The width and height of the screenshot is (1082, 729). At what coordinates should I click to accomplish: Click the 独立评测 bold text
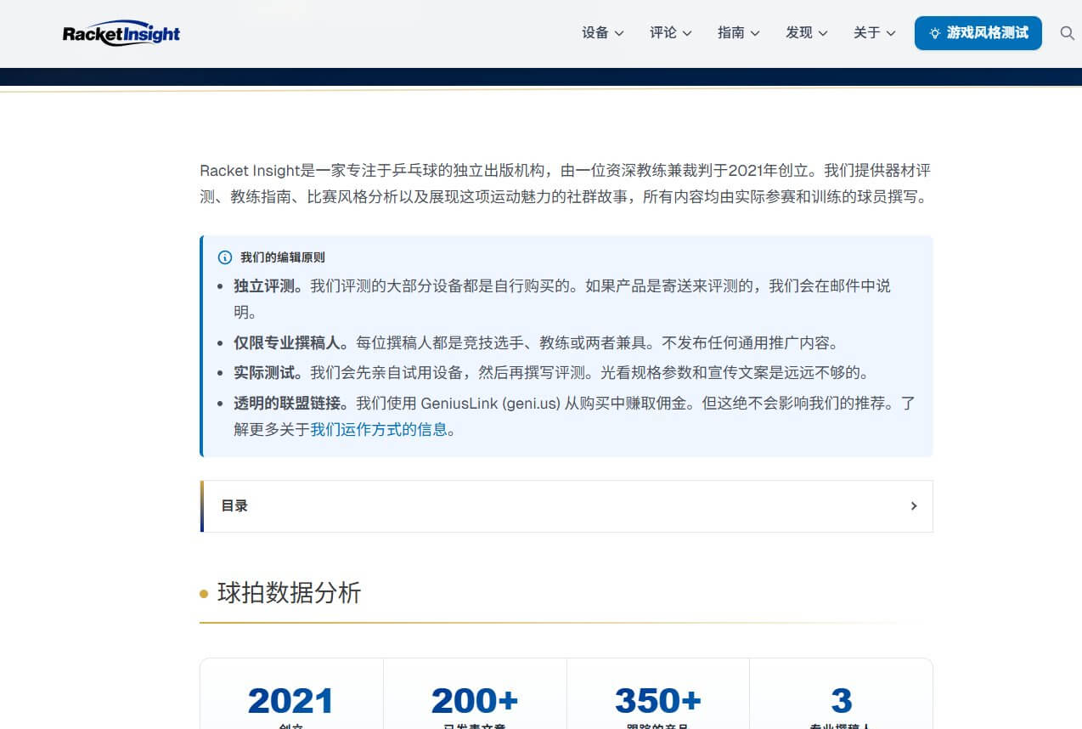point(268,285)
